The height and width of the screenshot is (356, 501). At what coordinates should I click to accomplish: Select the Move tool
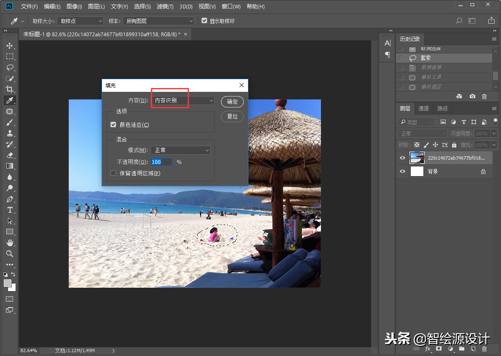[9, 46]
